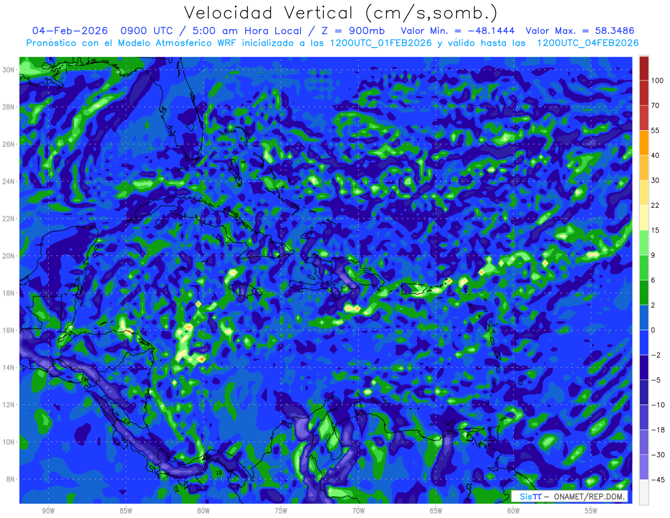Click the '90W' longitude label

pyautogui.click(x=48, y=511)
